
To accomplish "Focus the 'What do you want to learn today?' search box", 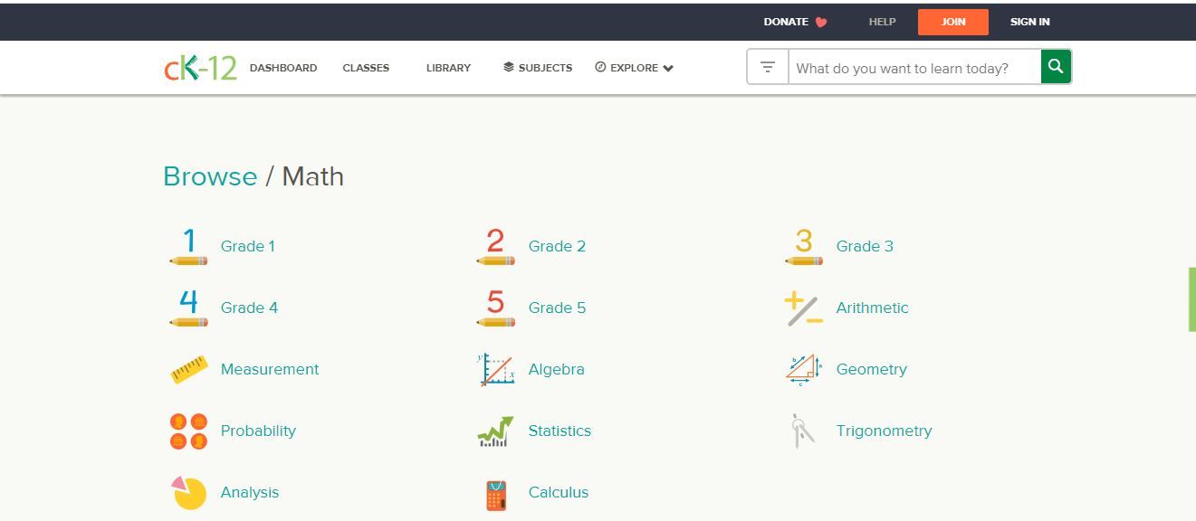I will click(914, 68).
